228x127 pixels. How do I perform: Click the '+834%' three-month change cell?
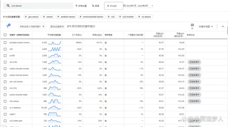[x=78, y=42]
